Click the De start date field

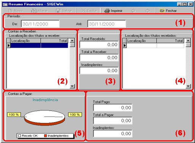[40, 24]
